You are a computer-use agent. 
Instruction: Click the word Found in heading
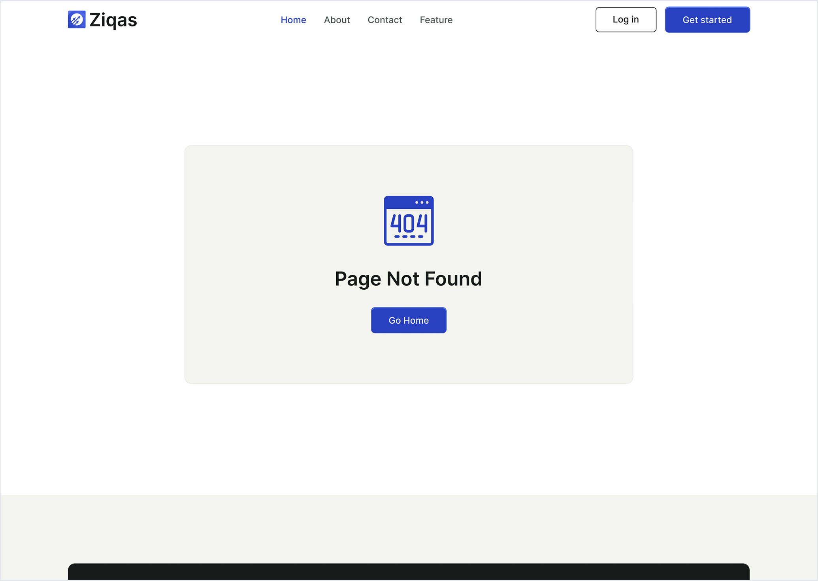(453, 279)
